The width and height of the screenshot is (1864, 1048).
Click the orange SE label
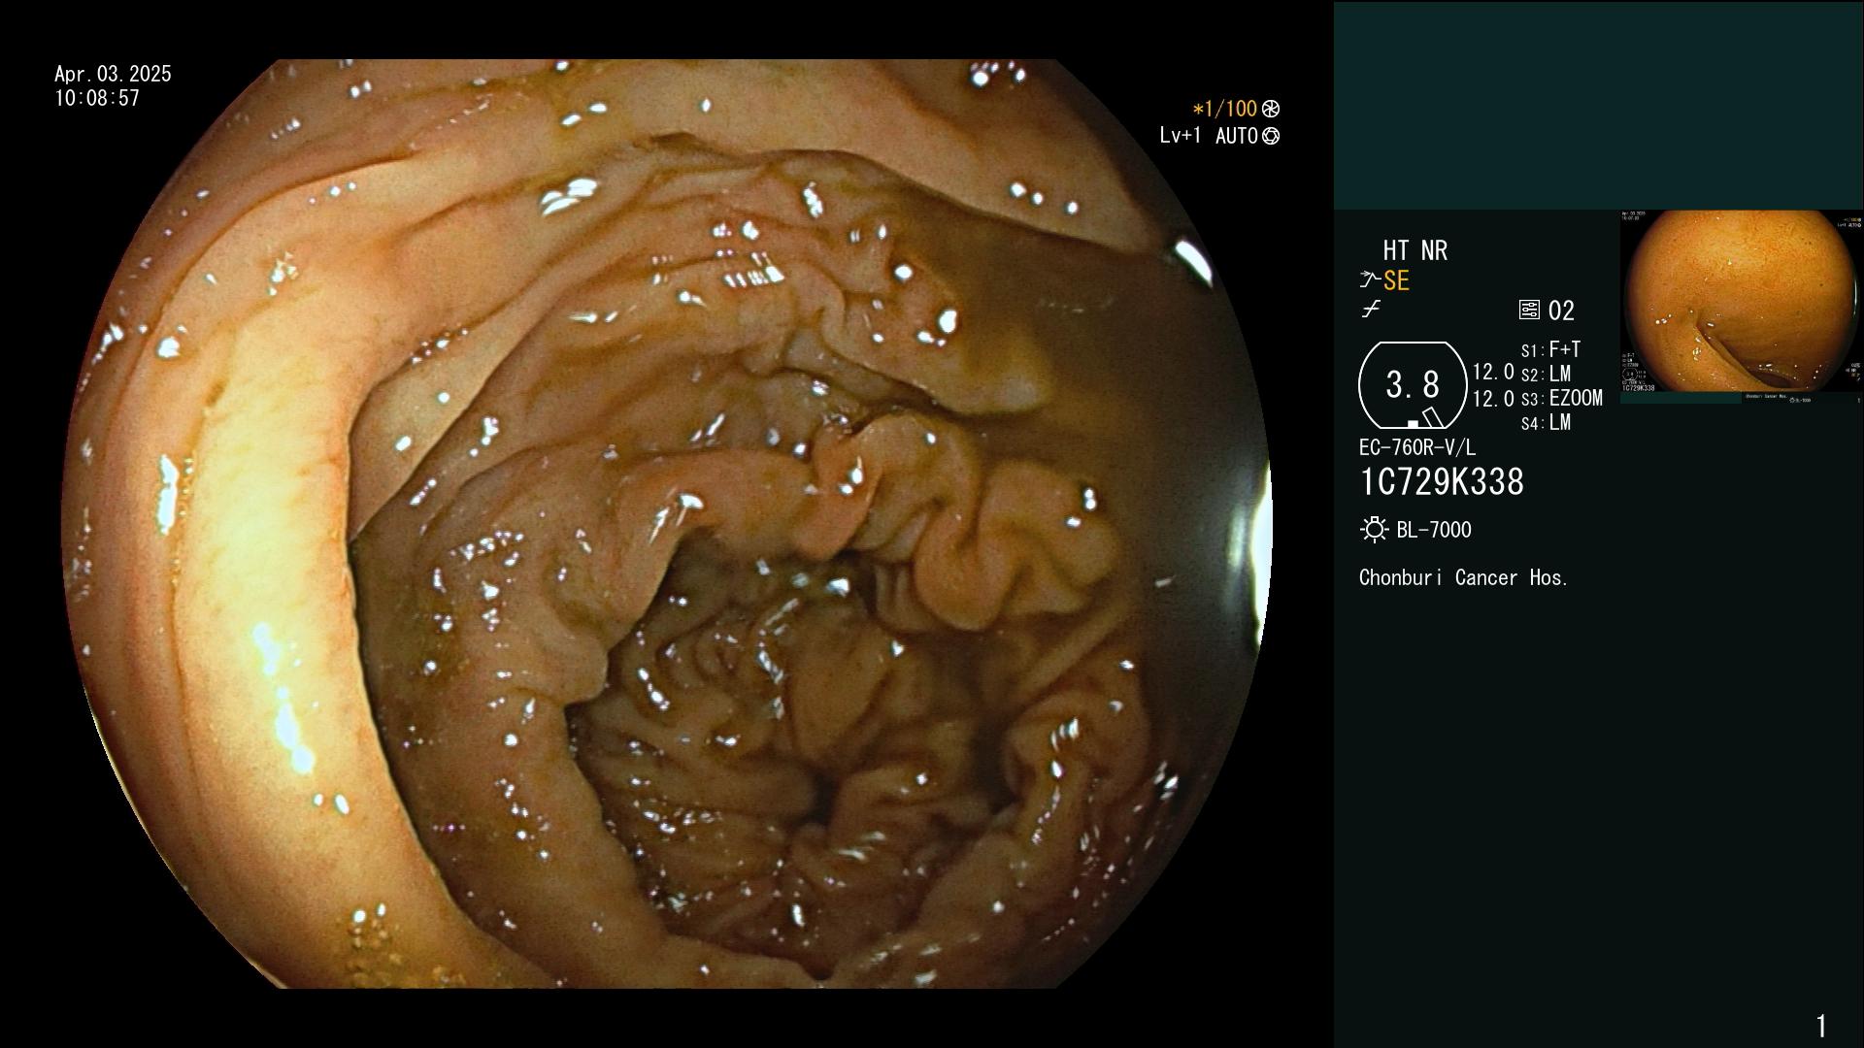coord(1396,280)
